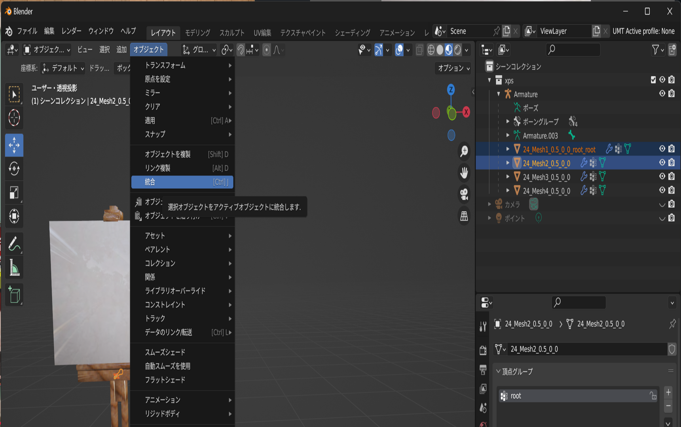The height and width of the screenshot is (427, 681).
Task: Toggle snapping magnet in header
Action: (241, 50)
